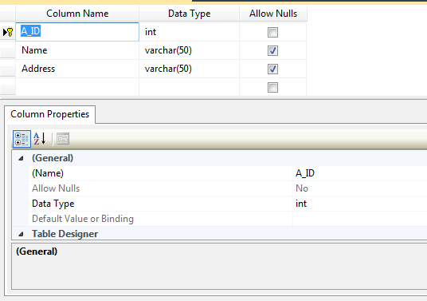Uncheck Allow Nulls for Name column
This screenshot has width=427, height=301.
click(272, 51)
